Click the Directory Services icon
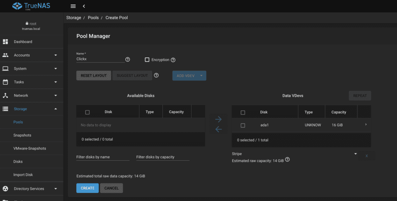This screenshot has height=201, width=397. pos(5,189)
